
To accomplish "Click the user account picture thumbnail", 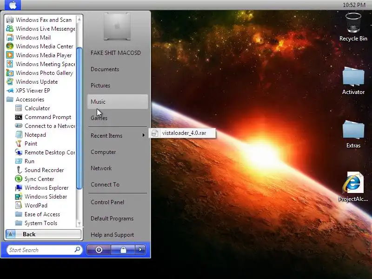I will coord(117,27).
